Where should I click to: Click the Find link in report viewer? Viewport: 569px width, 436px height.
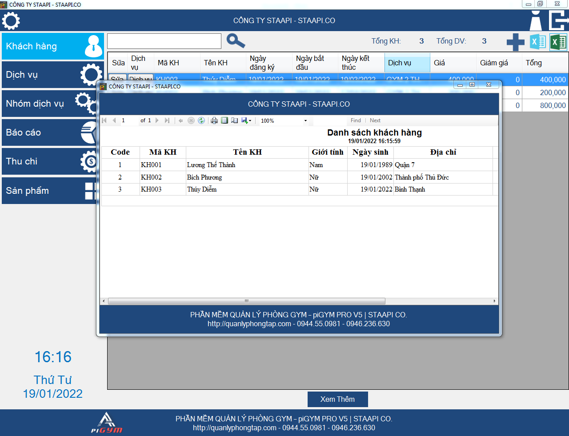[x=356, y=120]
